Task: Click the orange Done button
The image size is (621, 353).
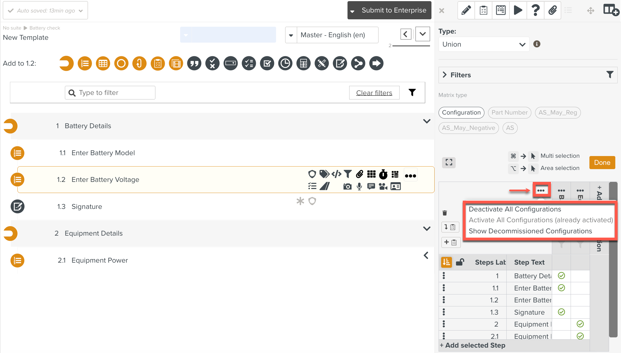Action: (x=602, y=163)
